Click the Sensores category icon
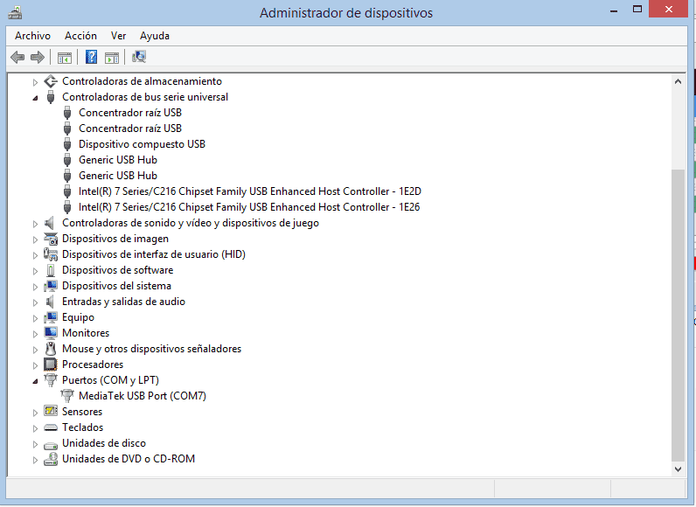This screenshot has width=696, height=507. [x=51, y=412]
